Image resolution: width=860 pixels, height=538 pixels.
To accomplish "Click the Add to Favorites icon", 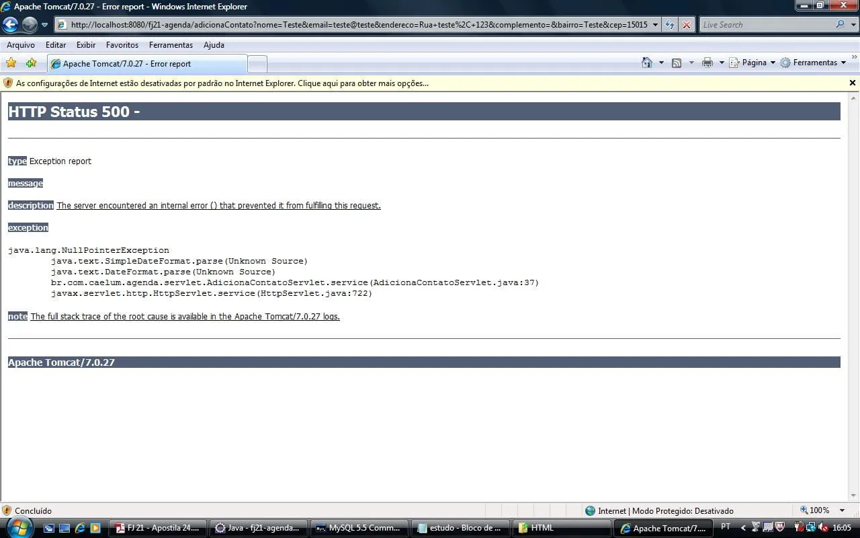I will click(x=31, y=63).
